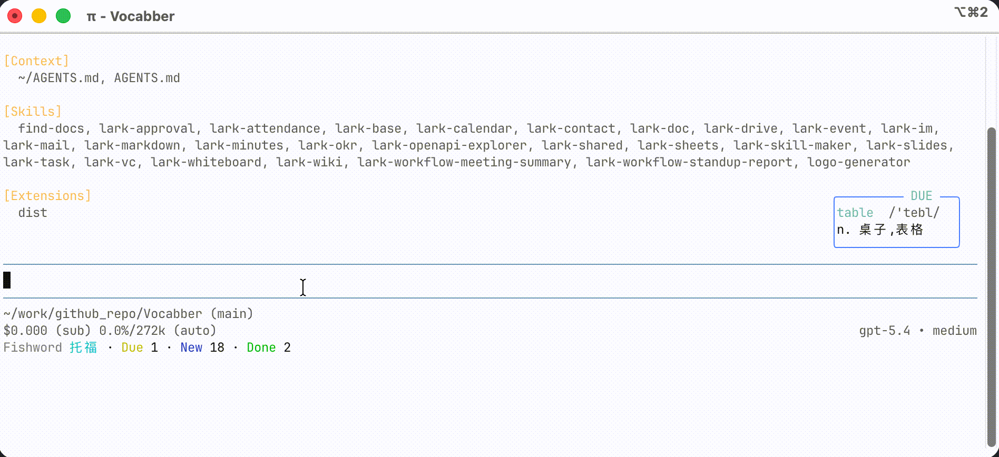
Task: Click the phonetic /'tebl/ text
Action: click(x=914, y=213)
